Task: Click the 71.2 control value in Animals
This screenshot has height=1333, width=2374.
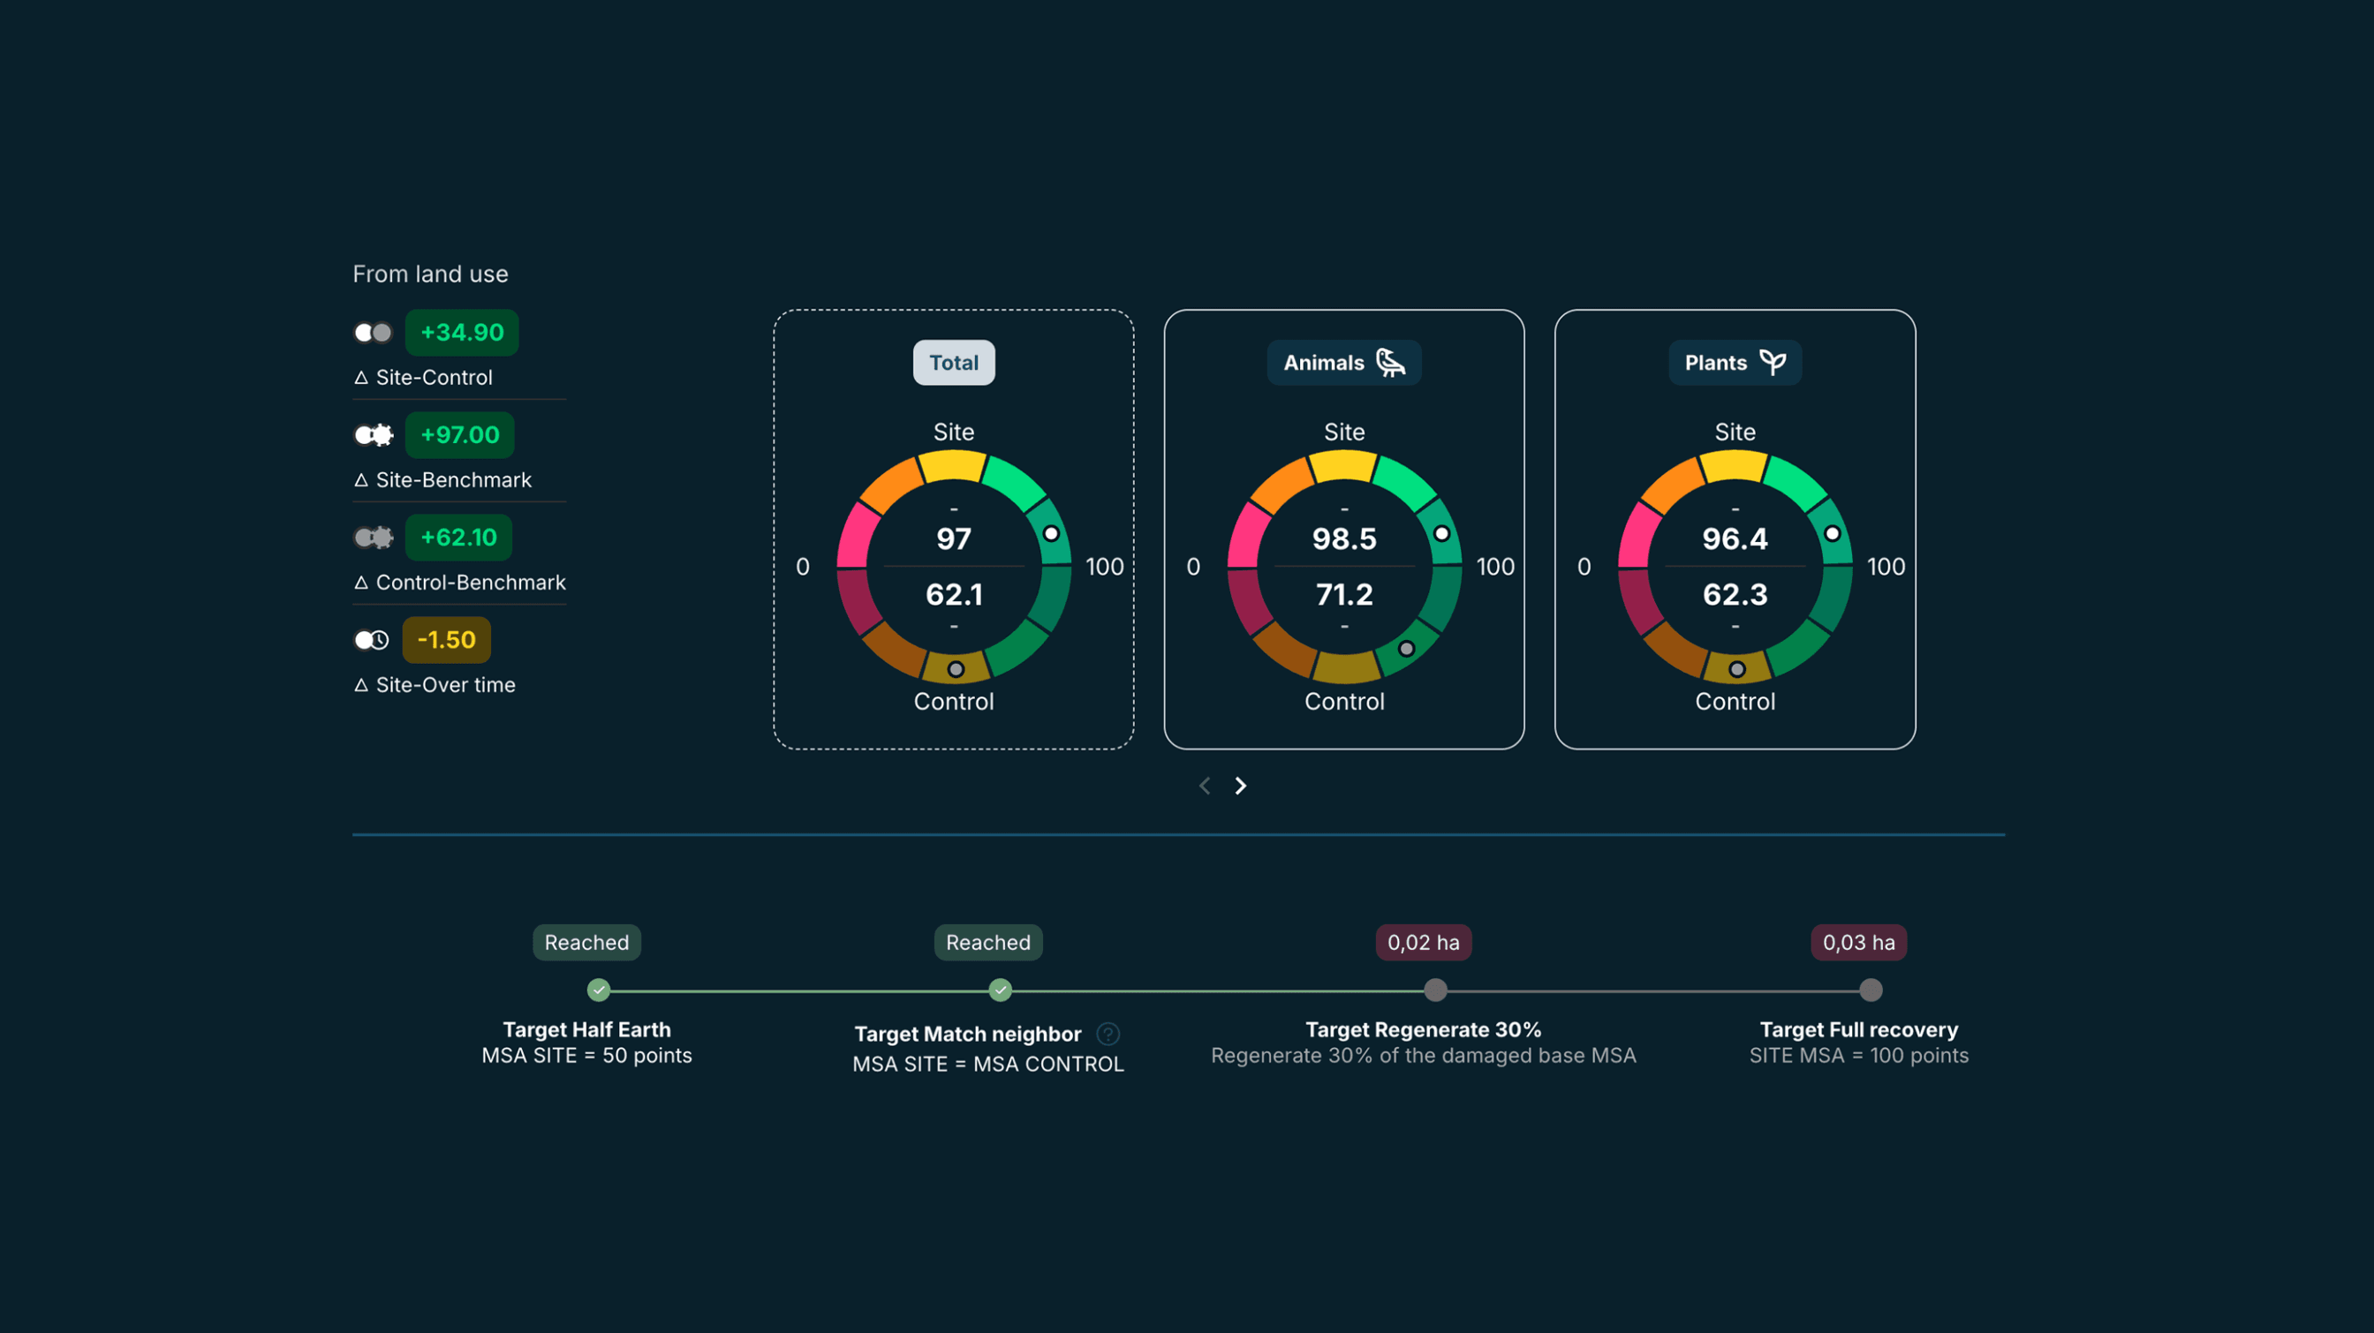Action: pyautogui.click(x=1343, y=594)
